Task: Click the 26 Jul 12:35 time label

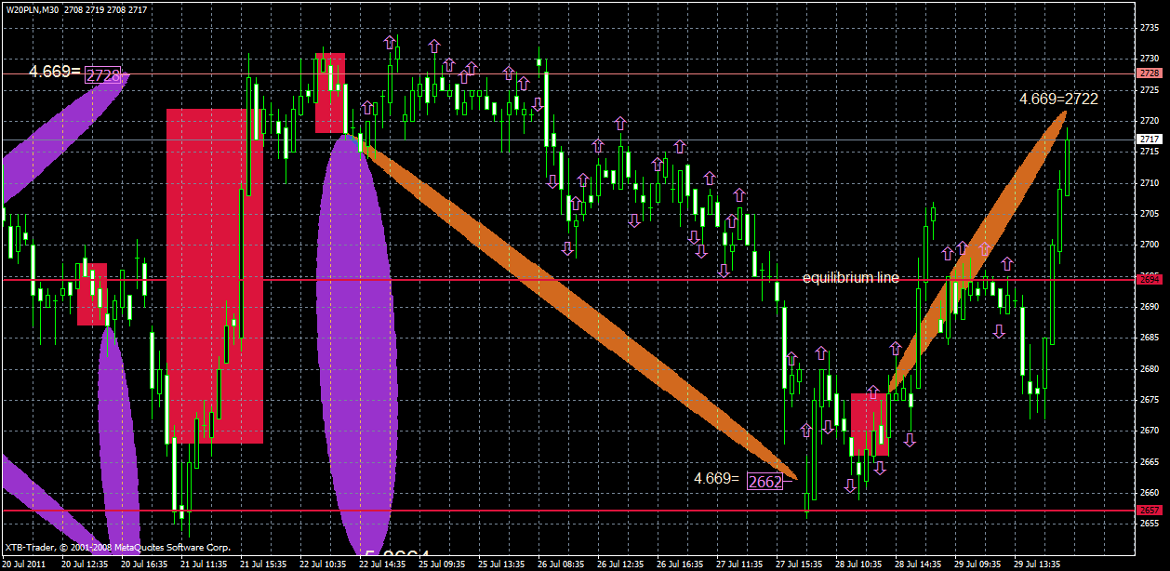Action: point(621,564)
